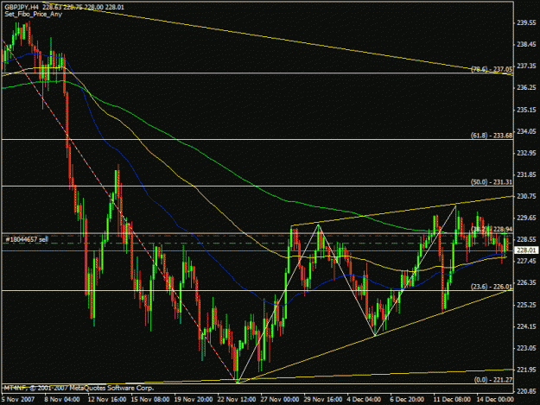Click the 27 Nov 00:00 time label
The height and width of the screenshot is (405, 540).
tap(280, 400)
